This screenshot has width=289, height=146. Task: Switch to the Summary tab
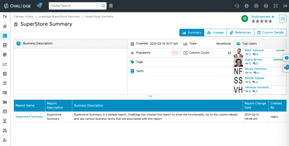coord(192,32)
